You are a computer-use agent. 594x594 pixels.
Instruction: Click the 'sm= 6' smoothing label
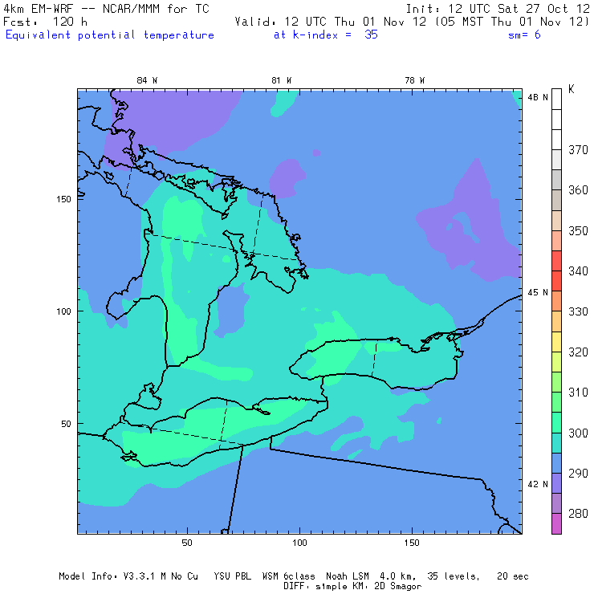point(524,35)
